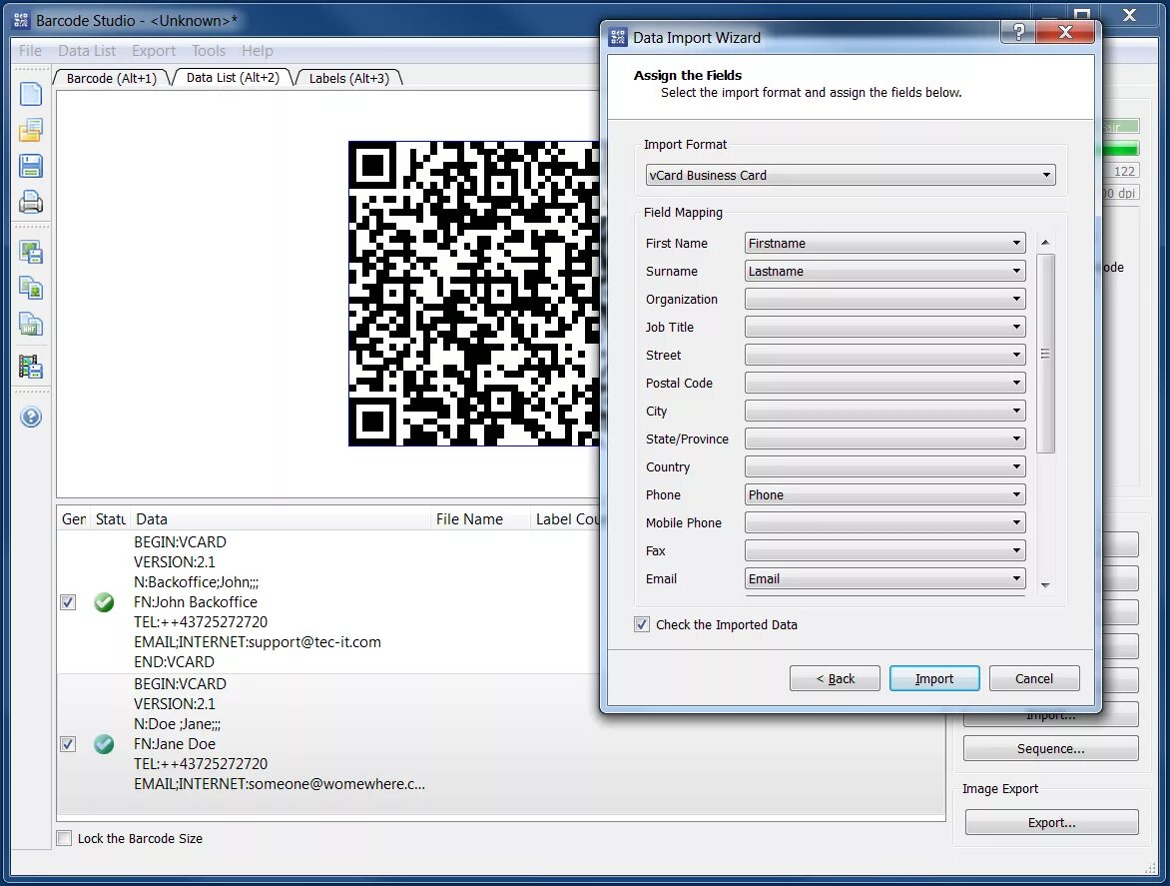Click 'FN:John Backoffice' text in data list
Viewport: 1170px width, 886px height.
coord(196,602)
